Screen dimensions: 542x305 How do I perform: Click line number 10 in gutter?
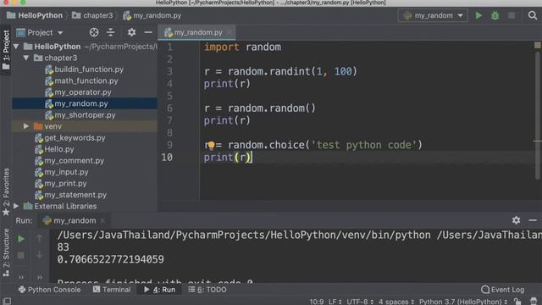[167, 158]
